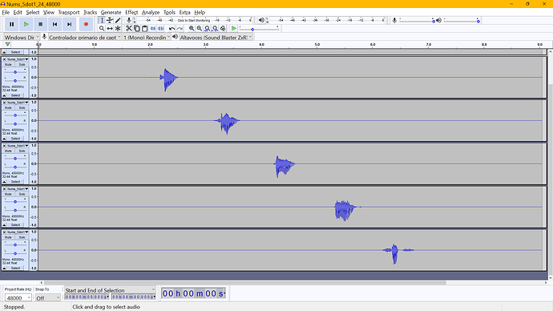Click the Paste clipboard icon
The image size is (553, 311).
pyautogui.click(x=144, y=29)
